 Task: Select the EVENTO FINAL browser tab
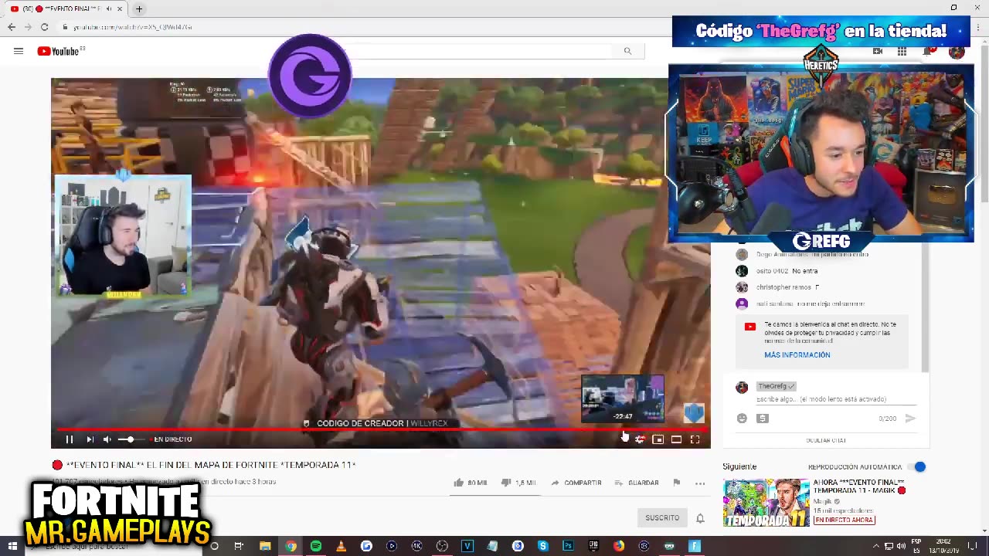click(x=66, y=9)
